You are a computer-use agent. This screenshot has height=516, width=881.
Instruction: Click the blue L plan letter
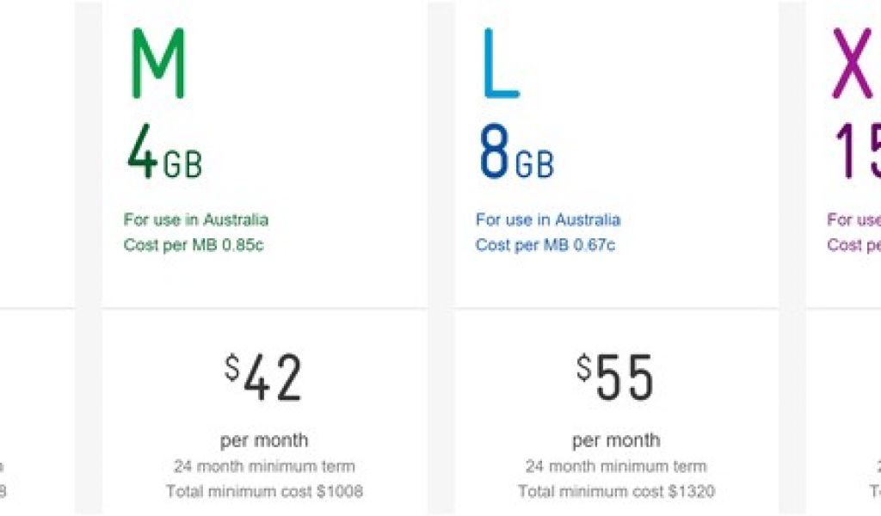tap(501, 63)
